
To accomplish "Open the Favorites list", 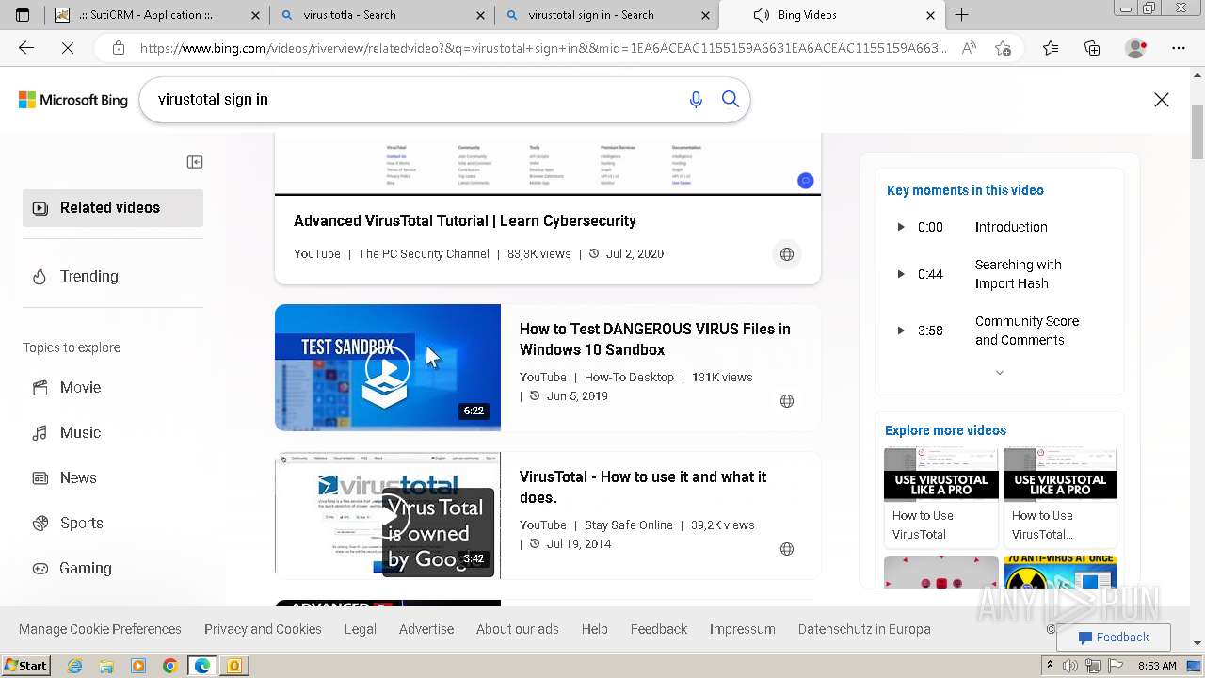I will point(1051,48).
